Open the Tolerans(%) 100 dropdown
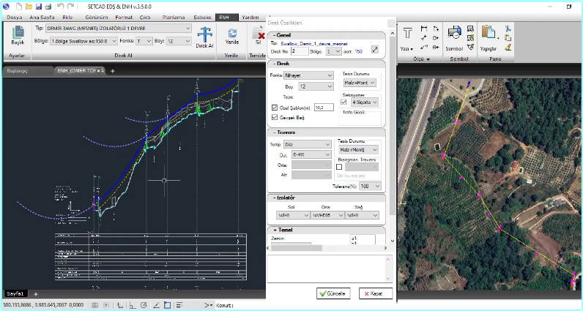This screenshot has height=311, width=583. point(370,186)
